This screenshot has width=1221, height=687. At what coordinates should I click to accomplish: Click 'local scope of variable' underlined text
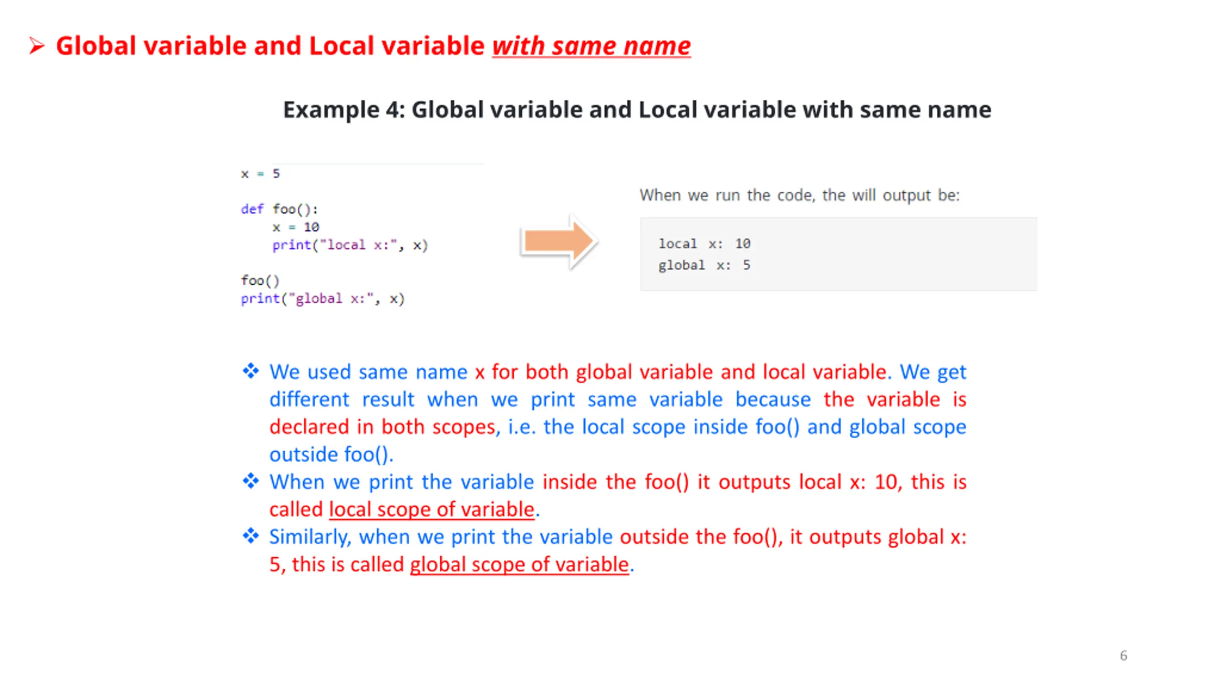[x=431, y=510]
